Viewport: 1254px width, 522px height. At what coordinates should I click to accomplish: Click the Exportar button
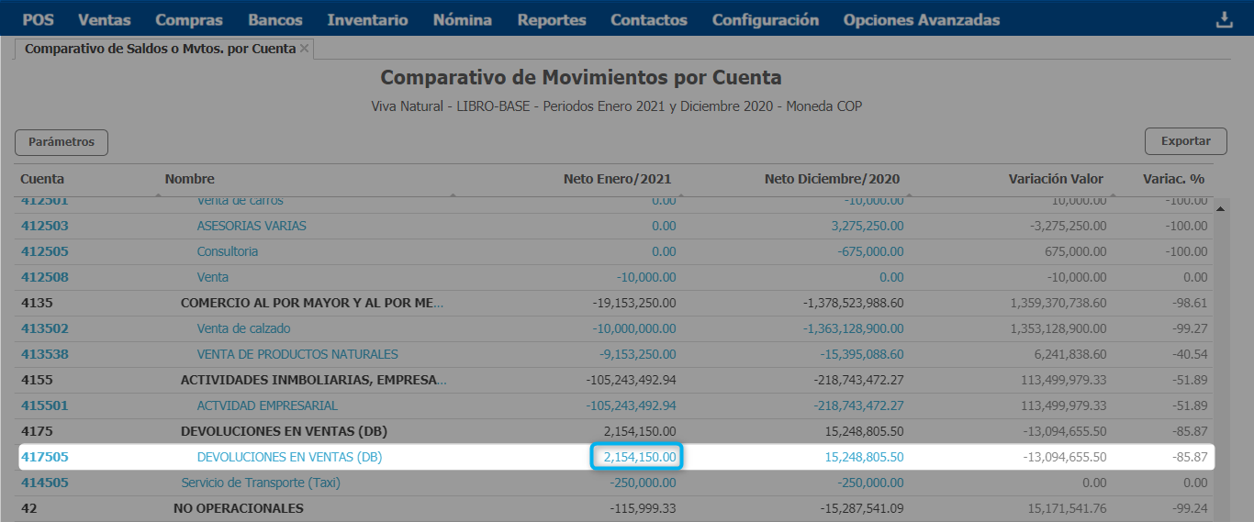1185,141
